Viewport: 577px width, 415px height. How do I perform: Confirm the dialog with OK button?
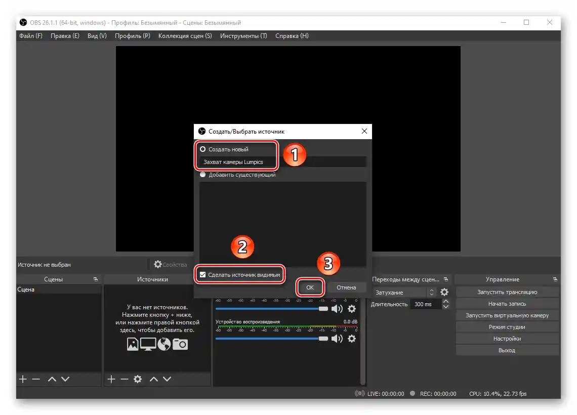point(310,287)
